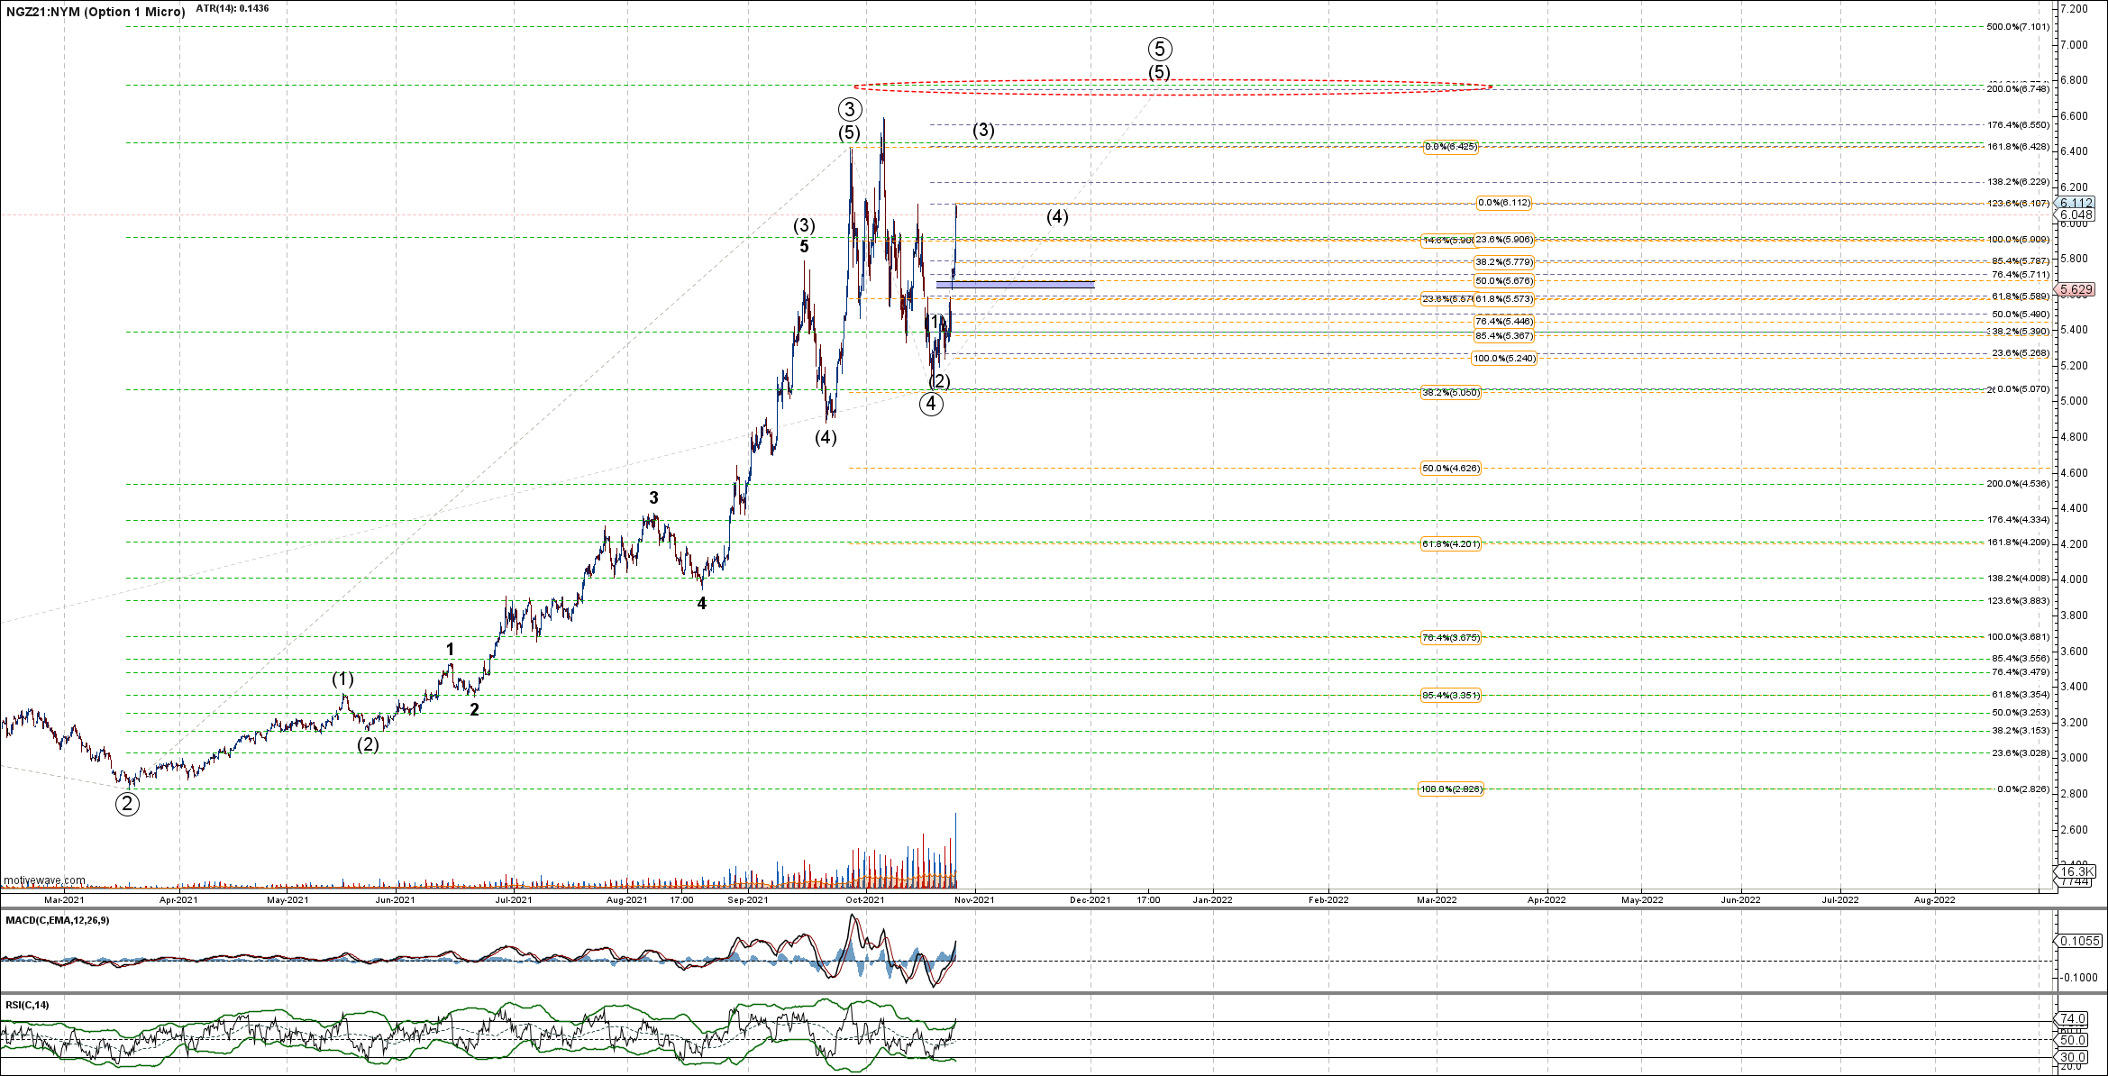Select the RSI(C,14) study label
Image resolution: width=2108 pixels, height=1076 pixels.
(28, 1005)
